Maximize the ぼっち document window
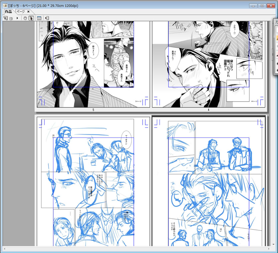Image resolution: width=278 pixels, height=253 pixels. [262, 6]
